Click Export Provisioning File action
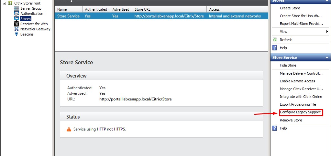Image resolution: width=331 pixels, height=156 pixels. click(x=298, y=104)
